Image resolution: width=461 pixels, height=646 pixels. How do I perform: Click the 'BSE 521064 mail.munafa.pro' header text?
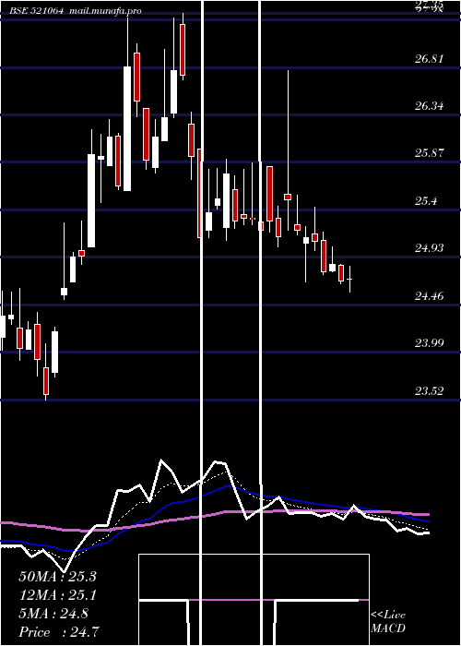pyautogui.click(x=75, y=11)
